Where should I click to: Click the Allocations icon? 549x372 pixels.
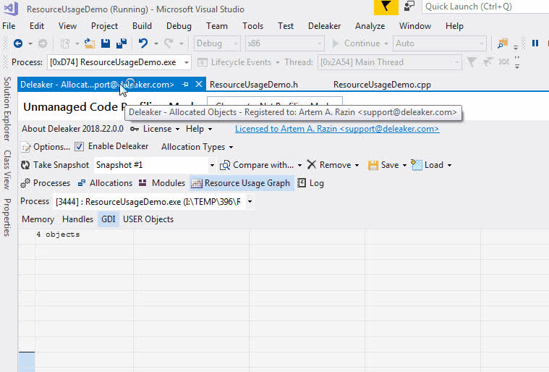tap(82, 183)
